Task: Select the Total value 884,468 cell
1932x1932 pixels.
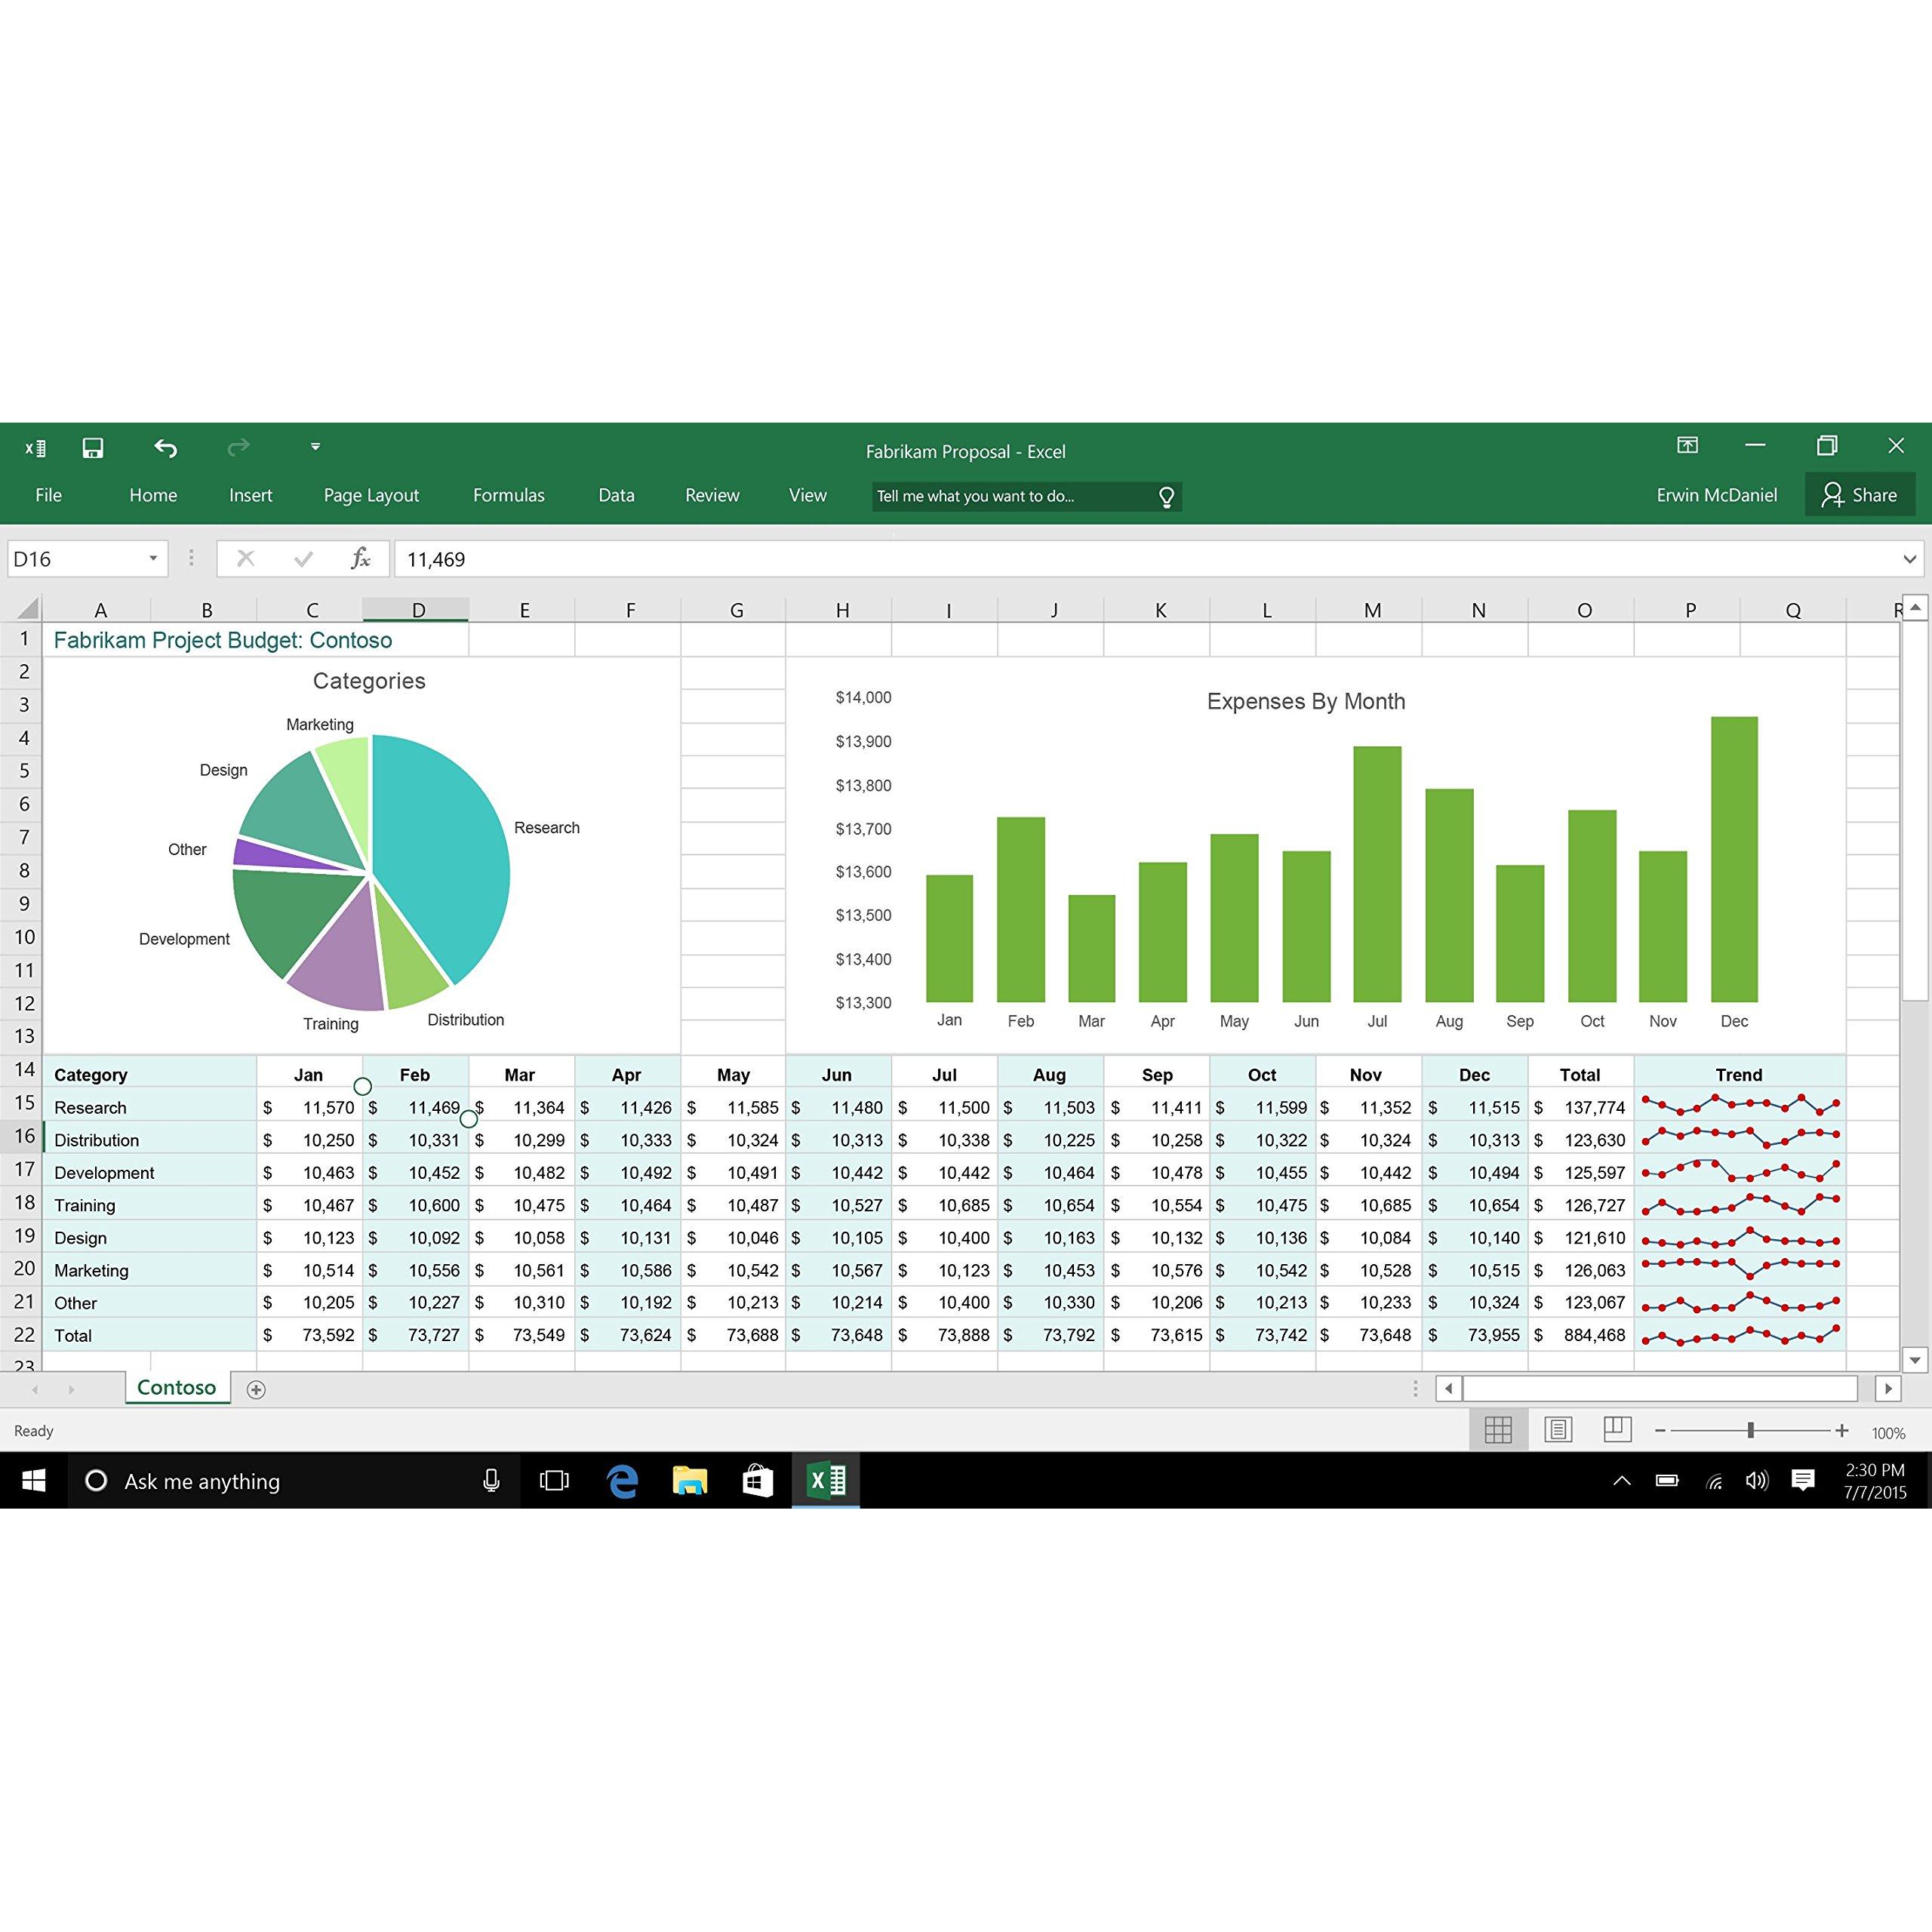Action: click(1581, 1335)
